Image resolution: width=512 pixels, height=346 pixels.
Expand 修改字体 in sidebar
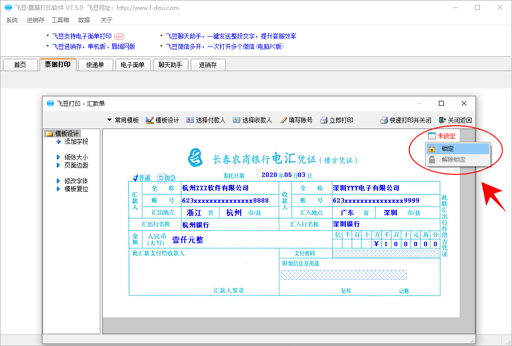pyautogui.click(x=72, y=181)
